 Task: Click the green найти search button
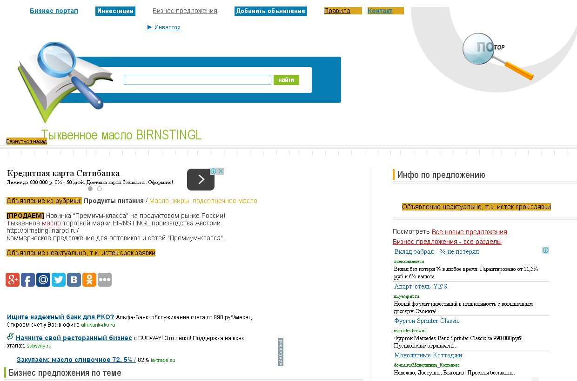[x=286, y=80]
